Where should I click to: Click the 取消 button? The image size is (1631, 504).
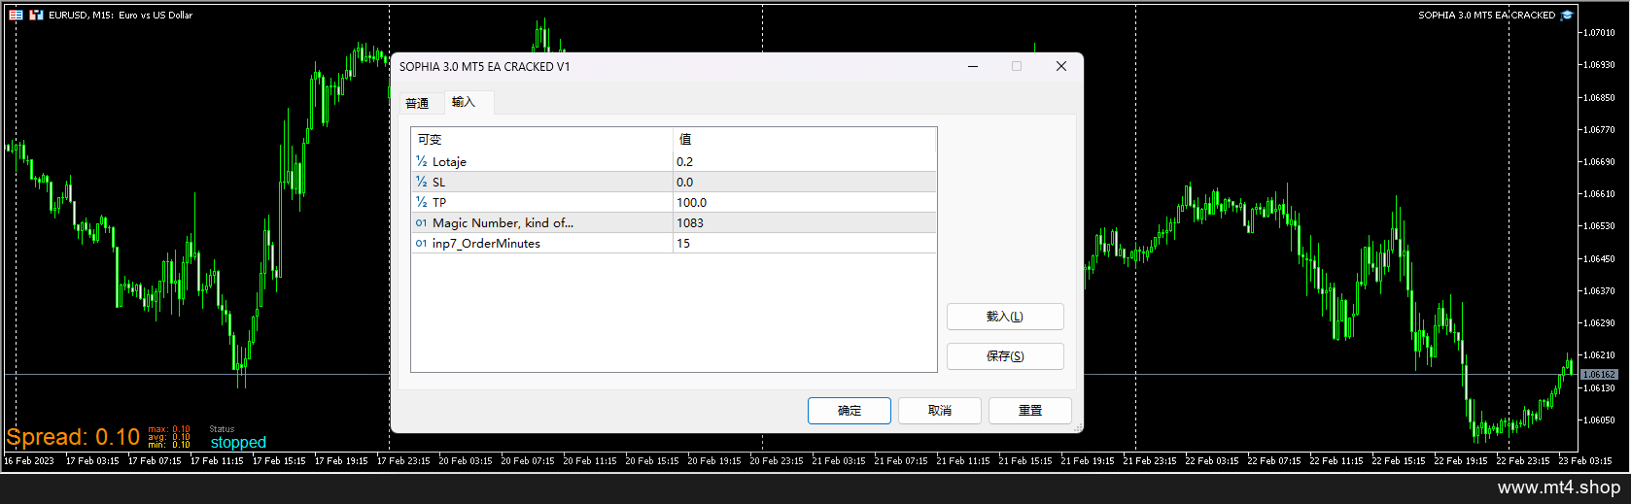click(x=939, y=411)
